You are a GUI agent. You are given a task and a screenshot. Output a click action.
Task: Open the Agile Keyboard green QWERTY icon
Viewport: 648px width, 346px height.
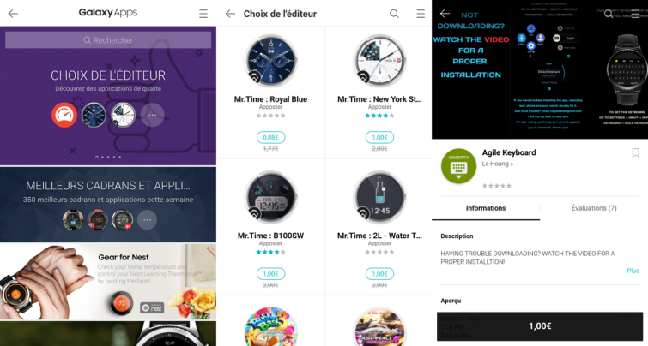458,166
